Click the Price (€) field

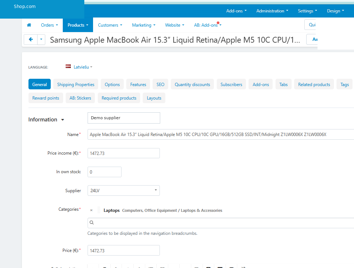coord(123,250)
